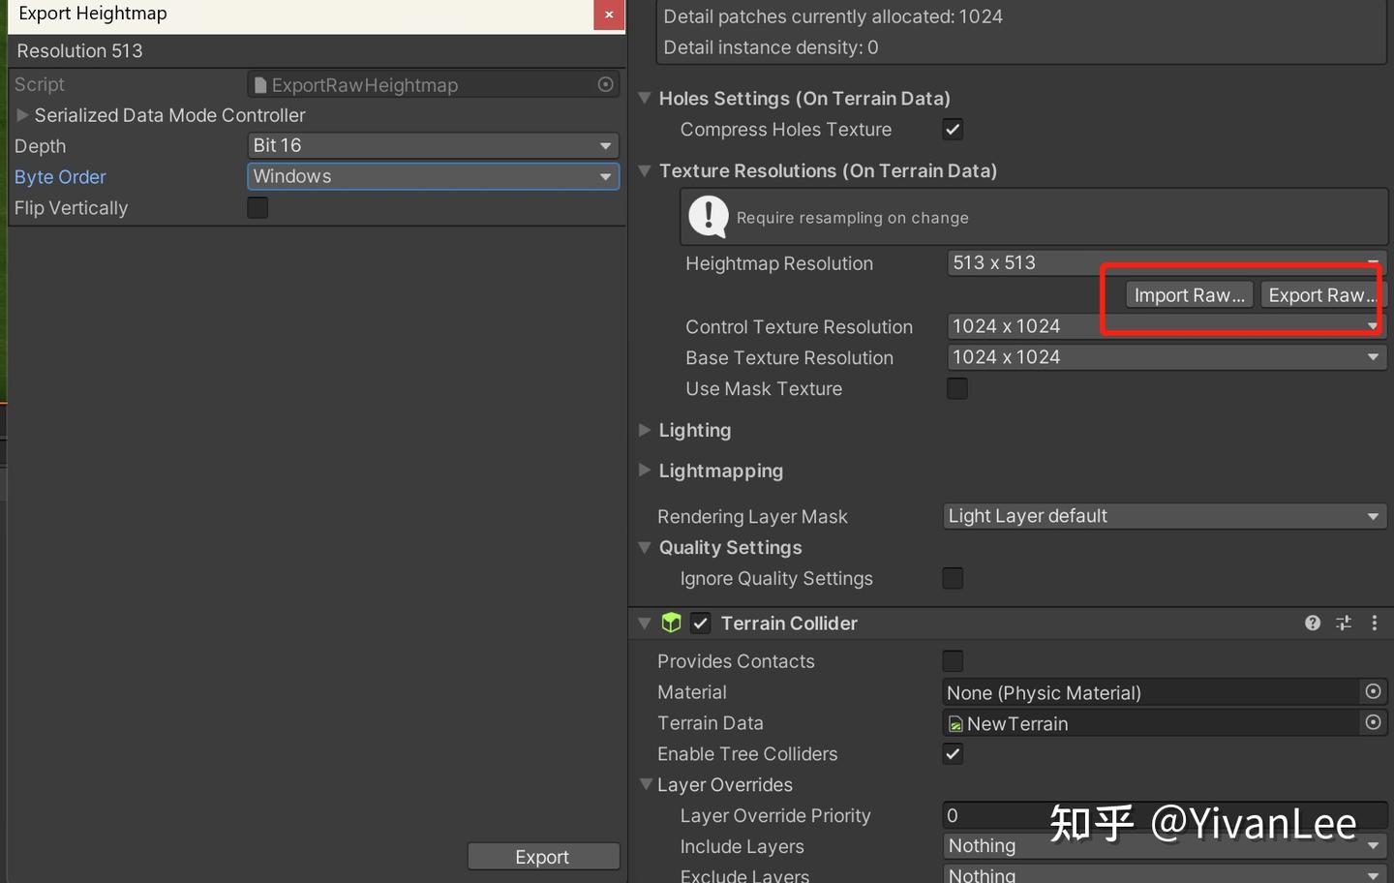Open the Depth dropdown showing Bit 16
The width and height of the screenshot is (1394, 883).
coord(433,145)
